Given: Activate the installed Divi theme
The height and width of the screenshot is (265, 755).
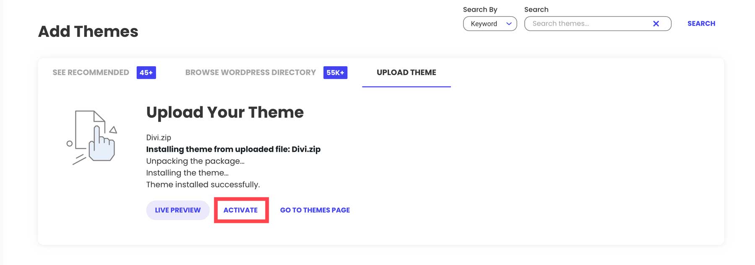Looking at the screenshot, I should 241,210.
